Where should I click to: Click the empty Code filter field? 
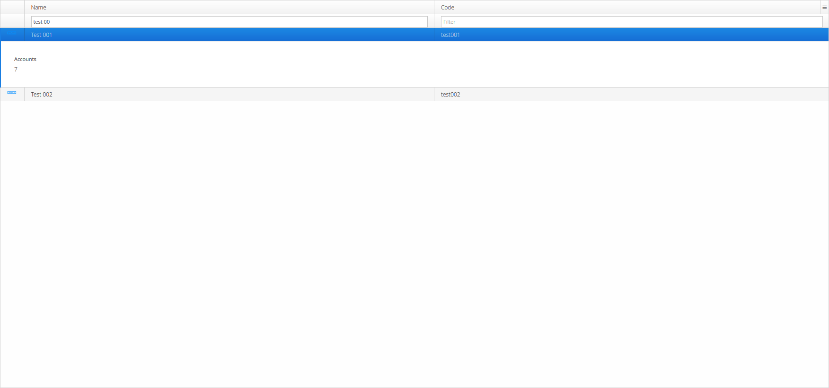click(x=631, y=22)
